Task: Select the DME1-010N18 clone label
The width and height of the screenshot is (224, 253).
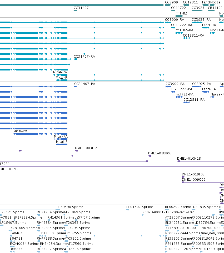Action: coord(189,158)
